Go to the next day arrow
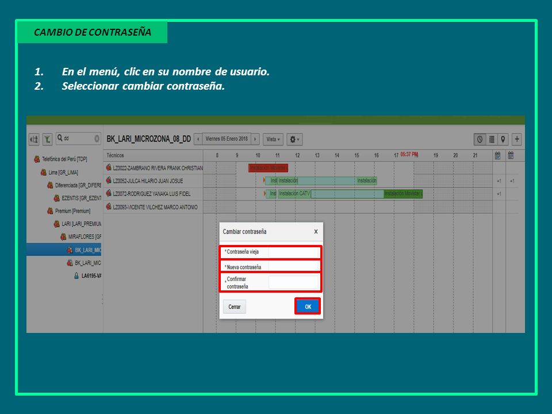 tap(255, 139)
